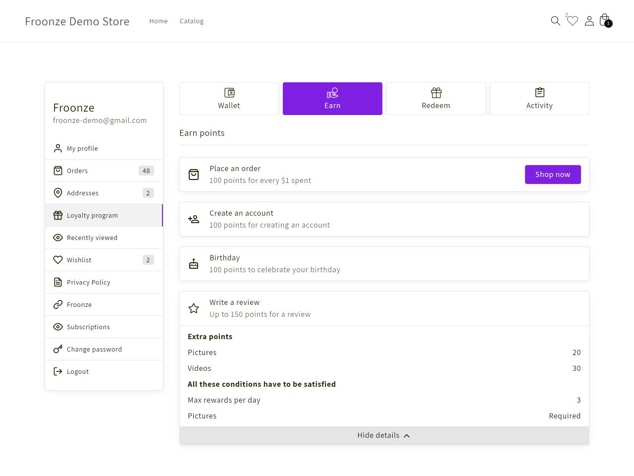Screen dimensions: 634x476
Task: Click the shopping bag icon beside Place an order
Action: 194,175
